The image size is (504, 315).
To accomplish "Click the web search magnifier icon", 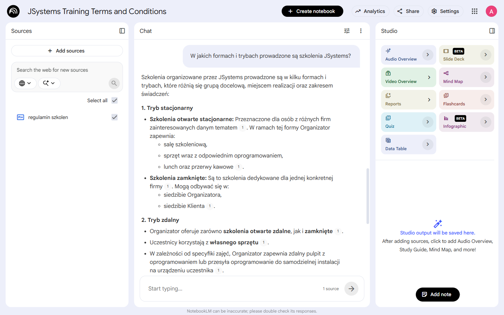I will tap(114, 83).
